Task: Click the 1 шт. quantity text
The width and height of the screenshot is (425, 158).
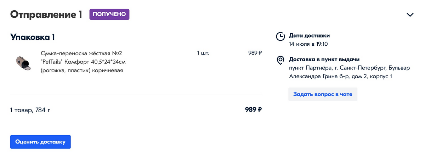Action: 203,53
